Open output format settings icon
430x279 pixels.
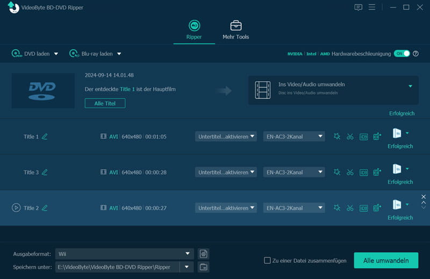click(x=204, y=254)
